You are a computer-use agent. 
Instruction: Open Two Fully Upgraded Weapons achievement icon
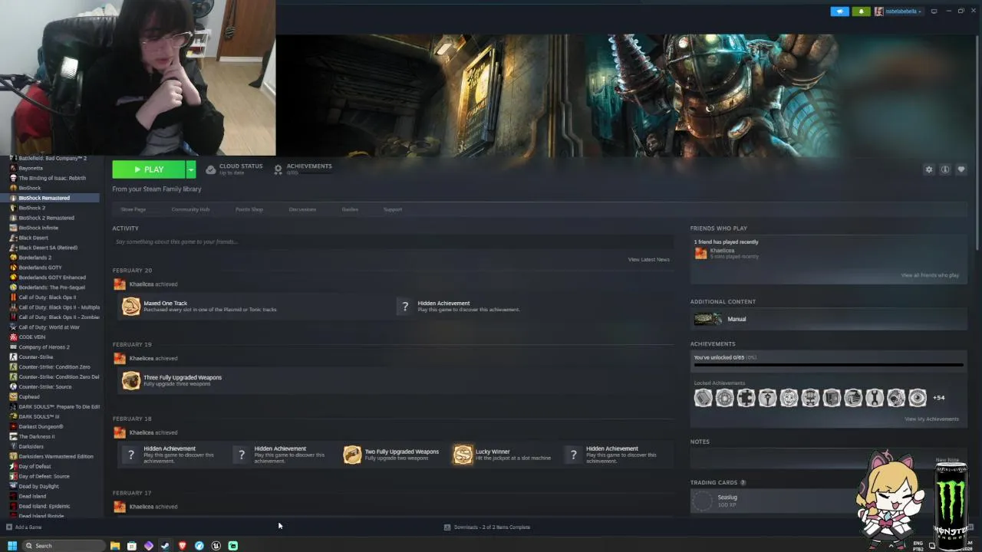pyautogui.click(x=352, y=455)
